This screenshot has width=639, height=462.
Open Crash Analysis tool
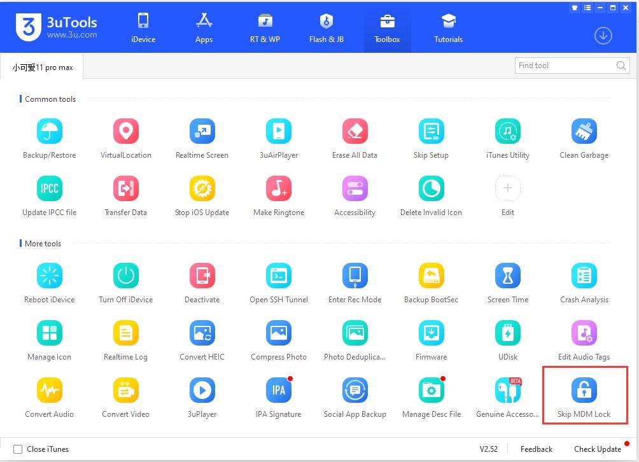pos(584,283)
